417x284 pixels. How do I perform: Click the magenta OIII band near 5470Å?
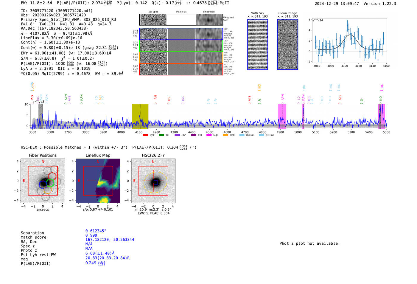click(x=382, y=117)
